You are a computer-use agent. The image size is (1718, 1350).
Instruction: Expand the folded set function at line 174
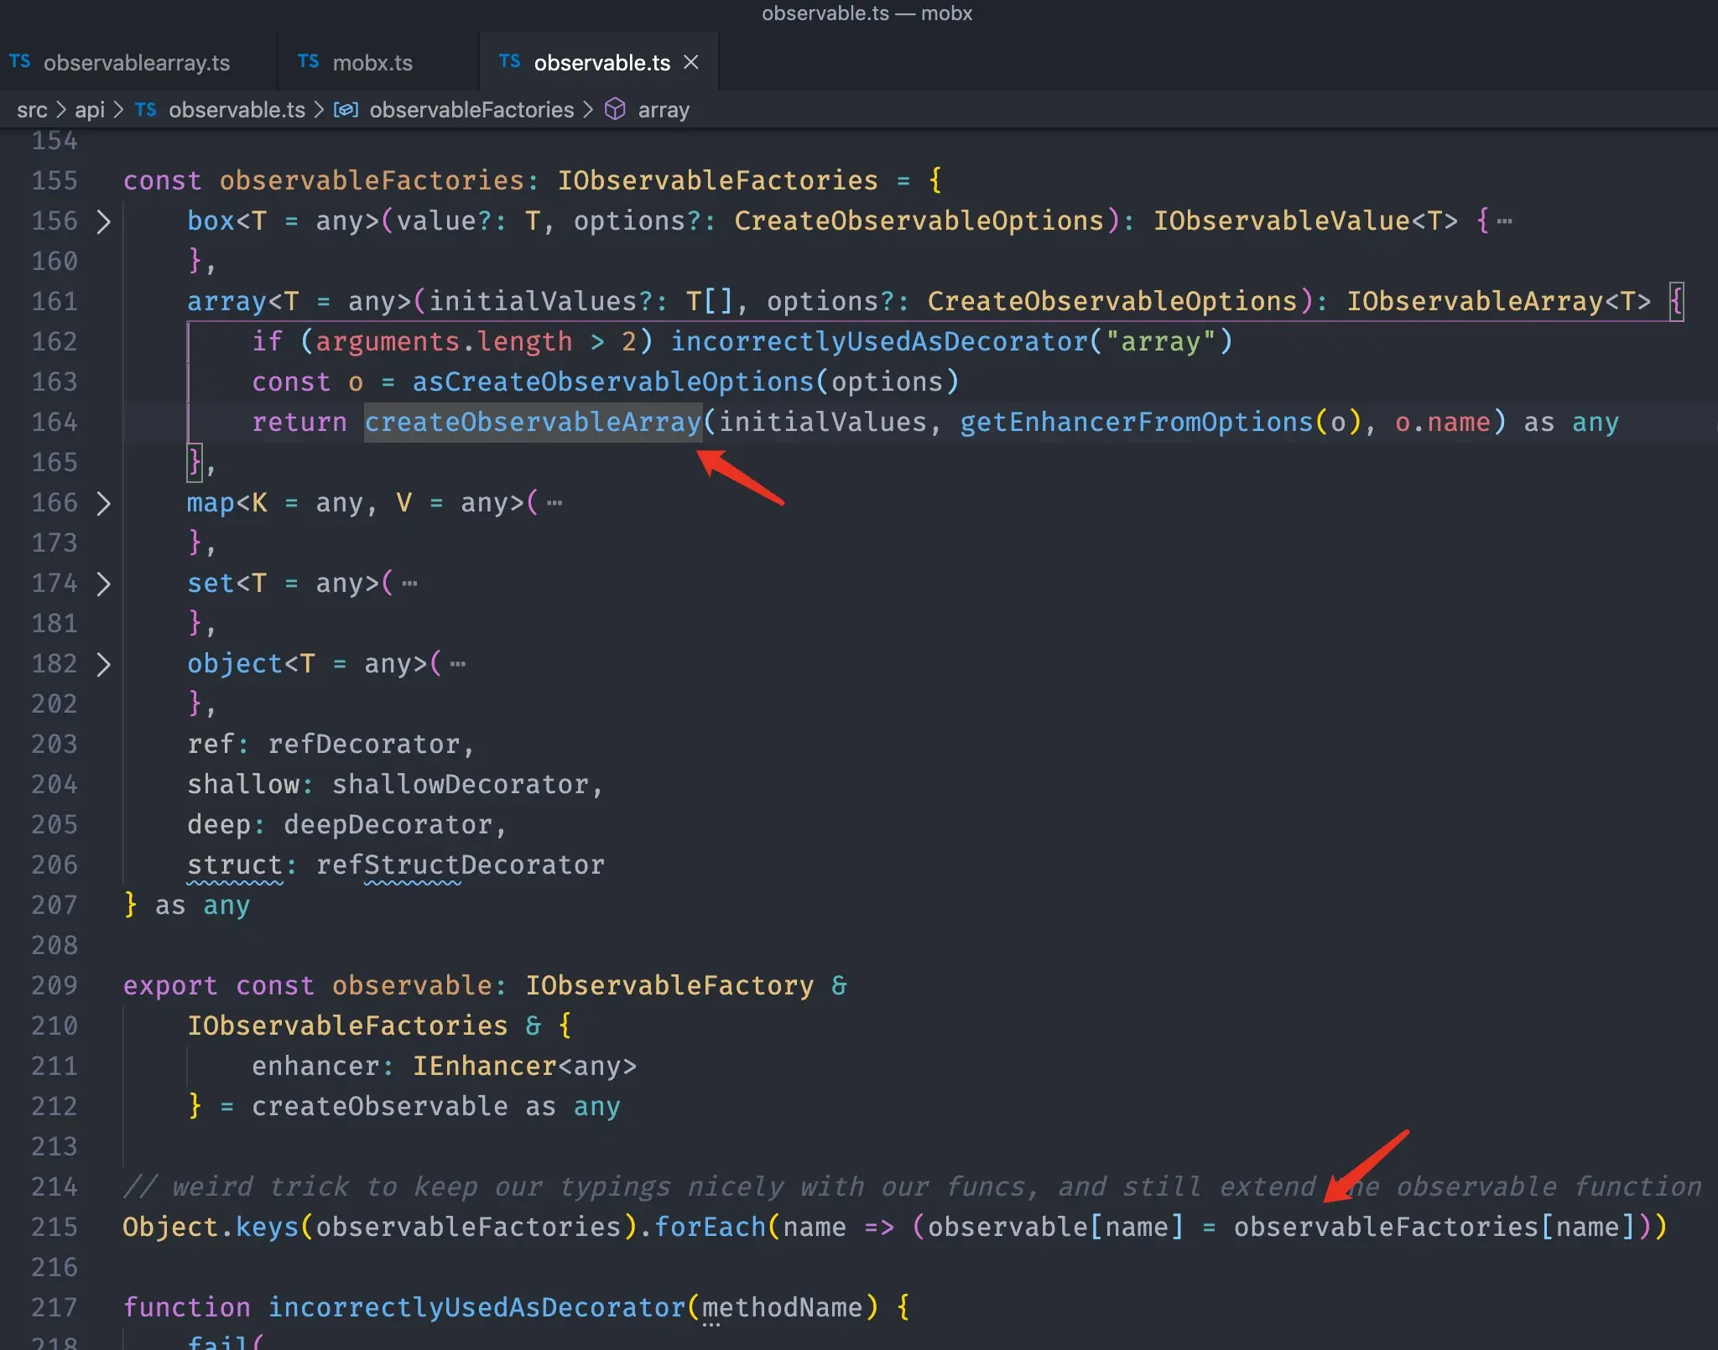[104, 584]
